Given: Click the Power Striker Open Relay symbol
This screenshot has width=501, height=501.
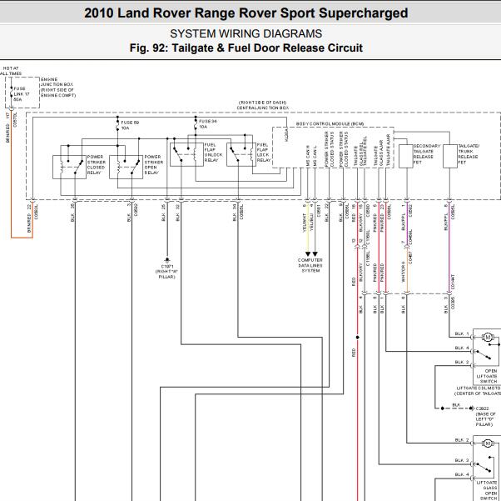Looking at the screenshot, I should coord(126,167).
